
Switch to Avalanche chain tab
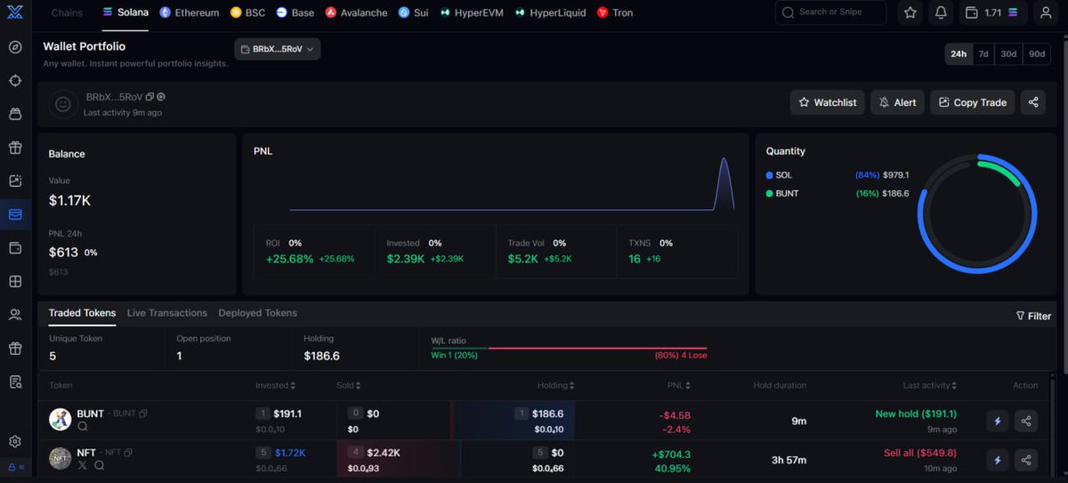[356, 12]
